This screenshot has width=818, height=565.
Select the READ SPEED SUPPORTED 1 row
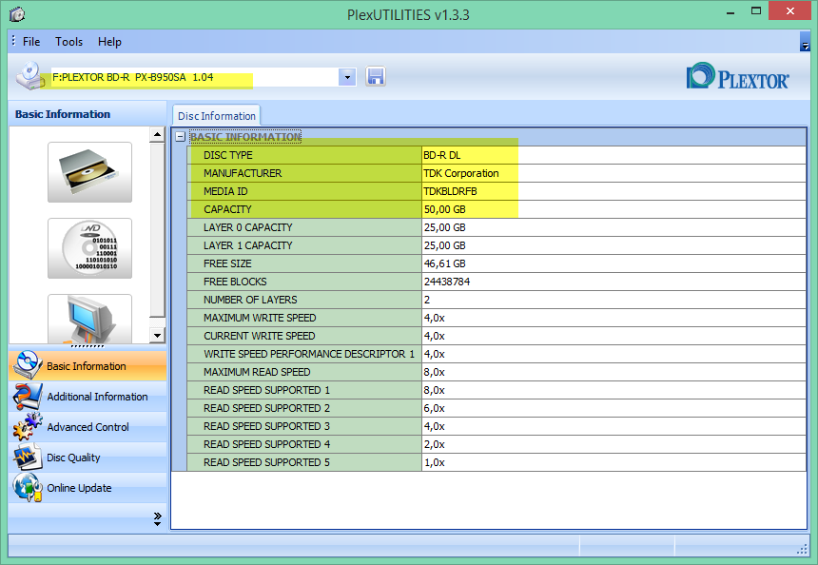[x=497, y=390]
